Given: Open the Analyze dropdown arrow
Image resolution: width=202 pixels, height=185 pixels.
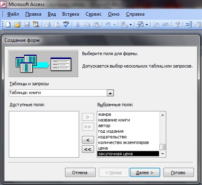Looking at the screenshot, I should point(147,25).
